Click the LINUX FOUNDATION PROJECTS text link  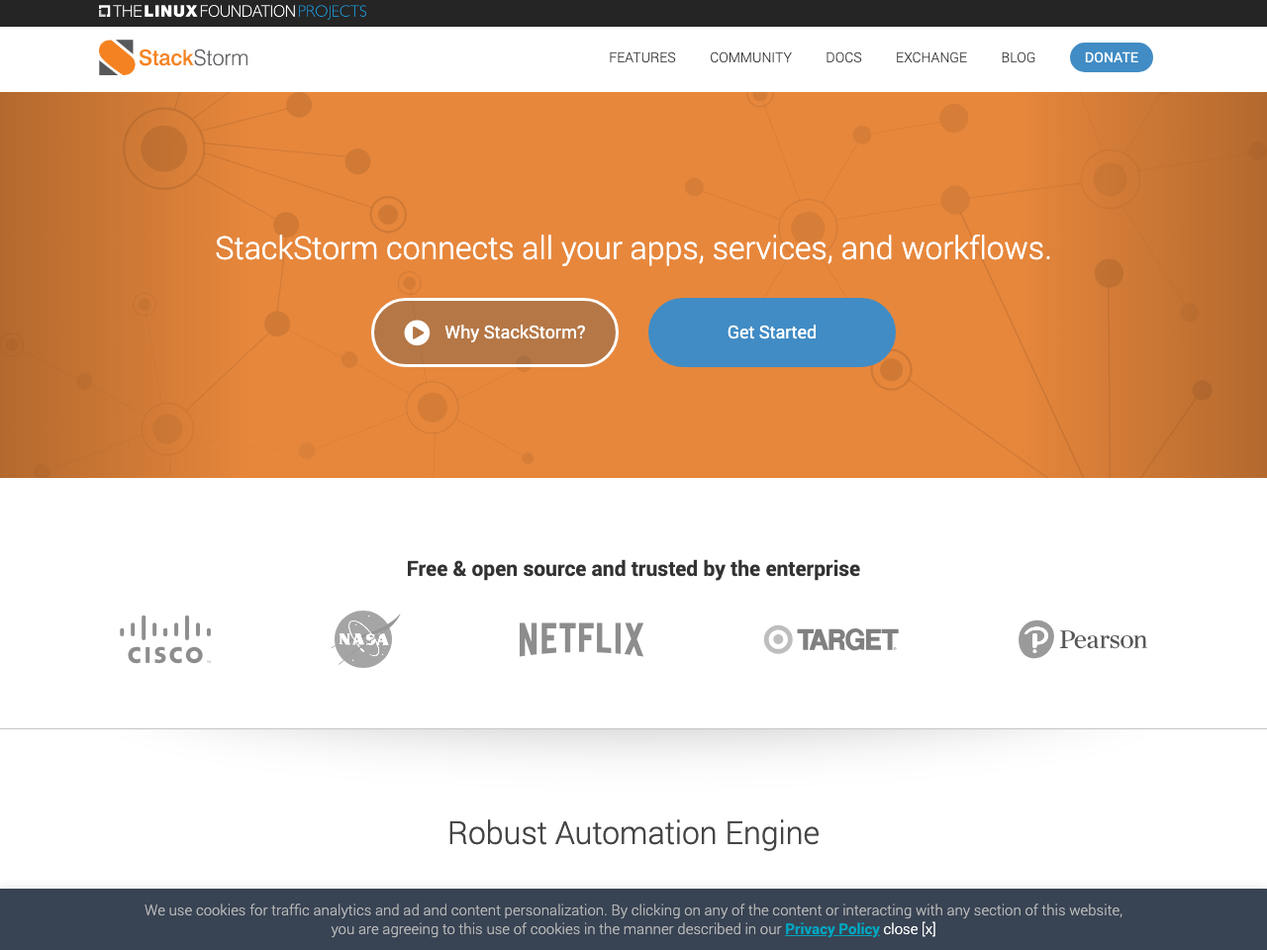pyautogui.click(x=238, y=10)
